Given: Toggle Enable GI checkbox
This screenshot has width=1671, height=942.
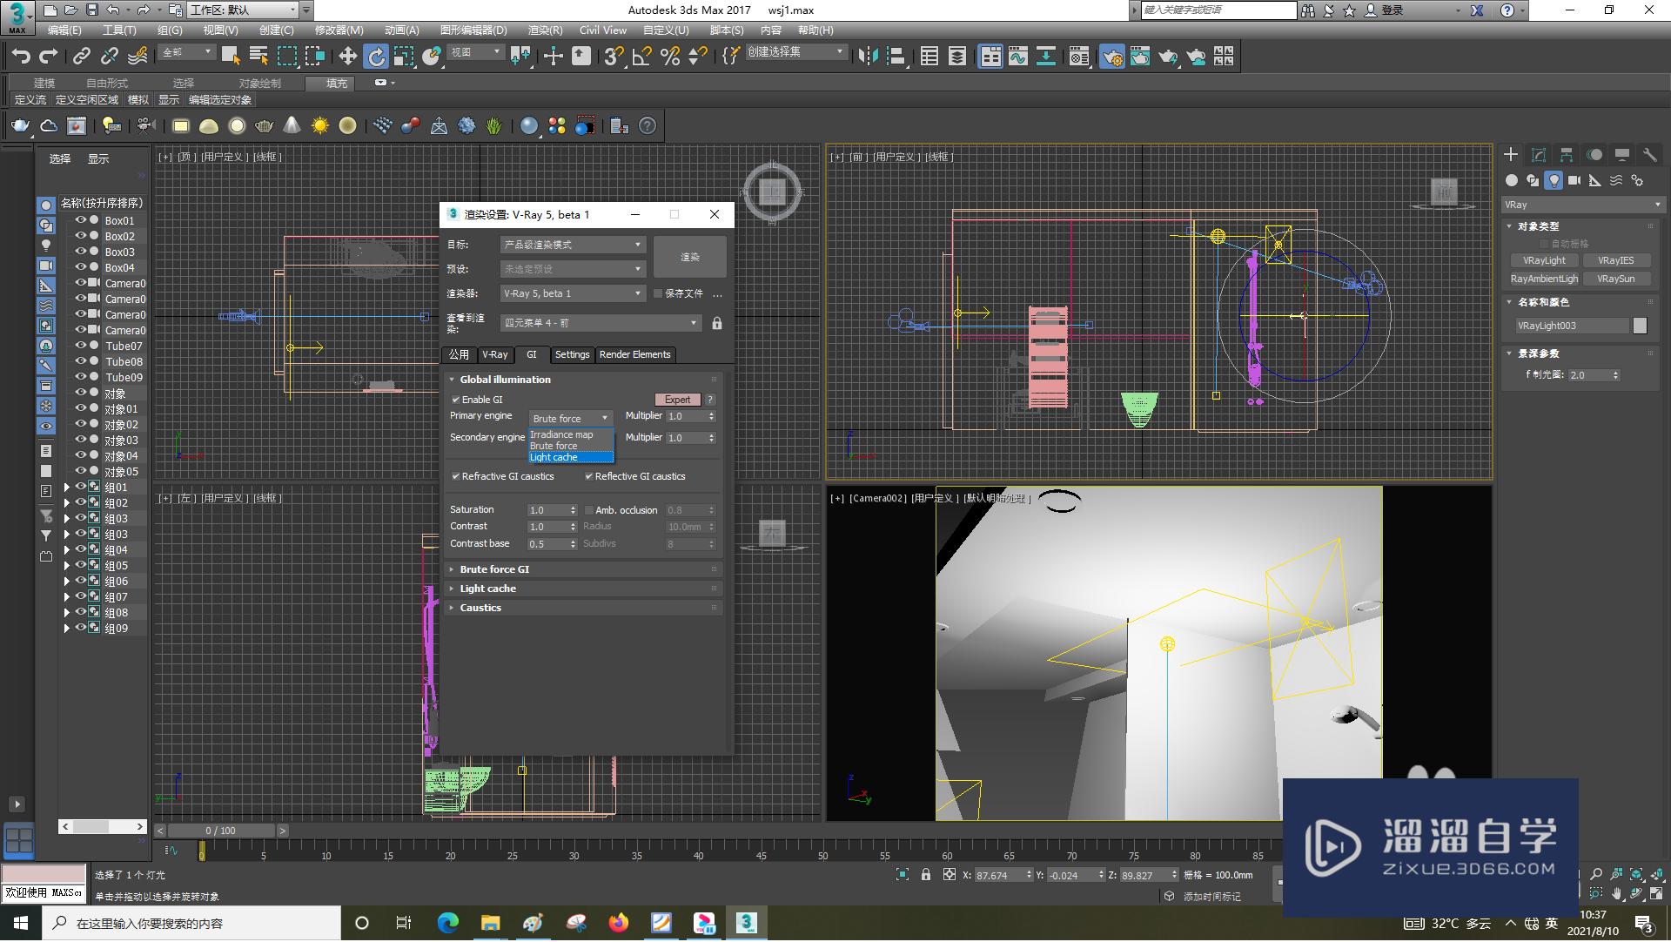Looking at the screenshot, I should [x=456, y=398].
